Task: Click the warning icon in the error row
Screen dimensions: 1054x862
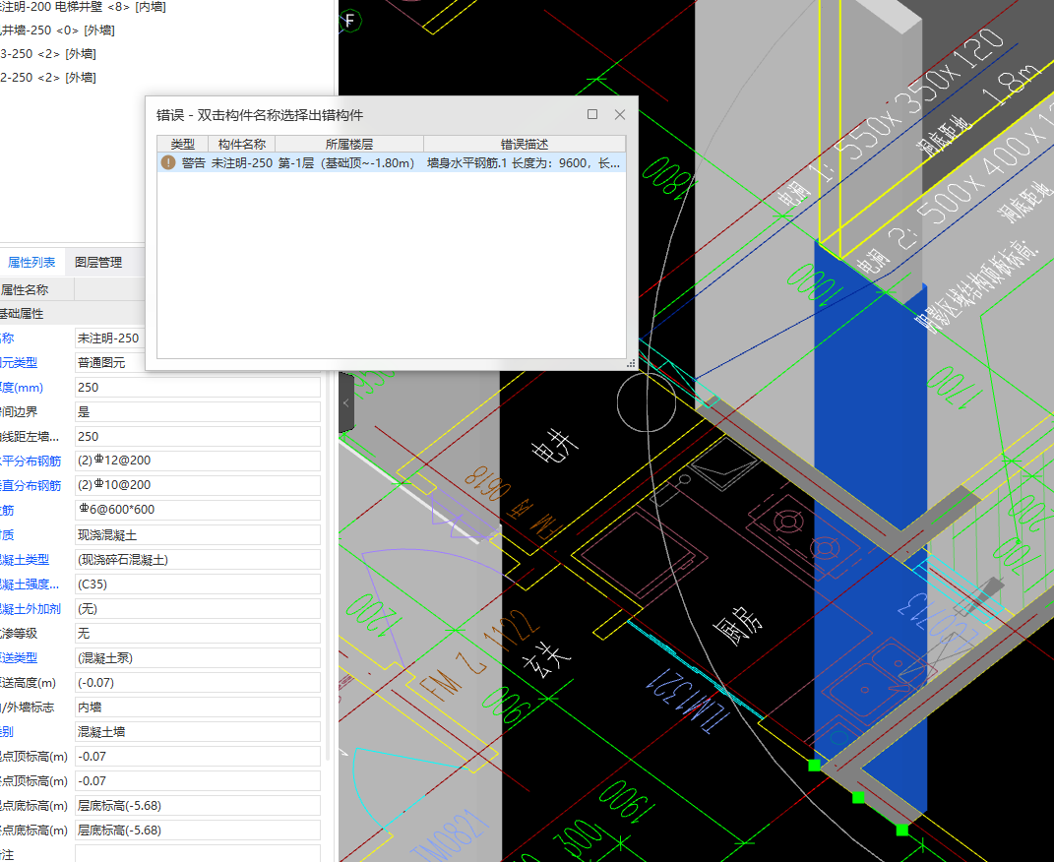Action: 168,163
